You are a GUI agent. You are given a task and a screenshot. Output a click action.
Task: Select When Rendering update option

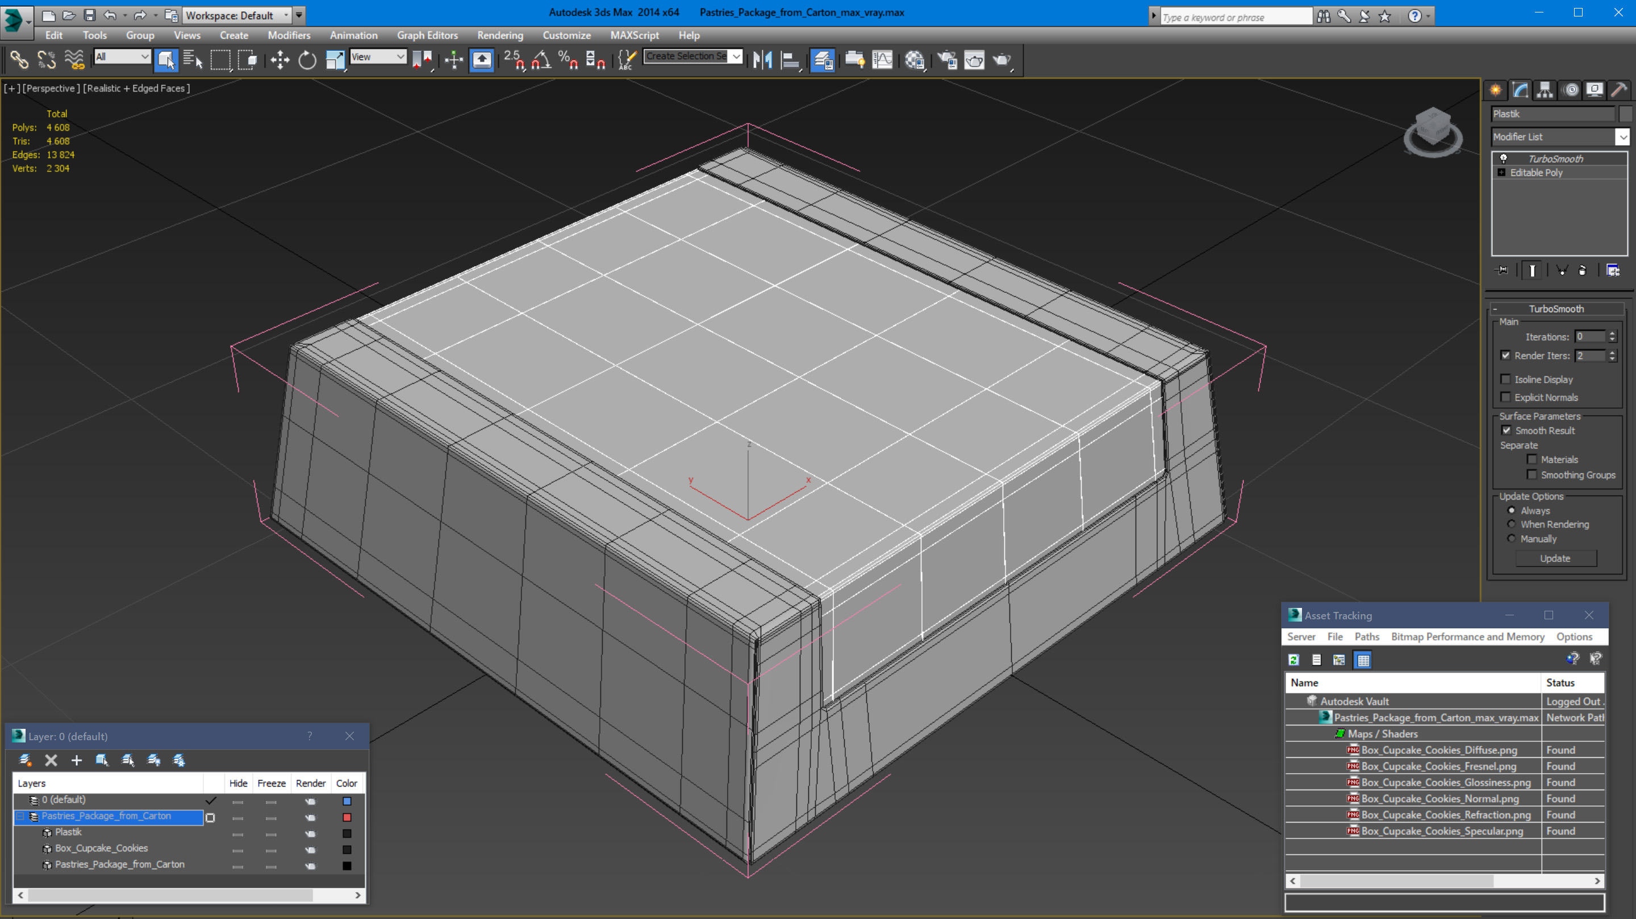point(1512,524)
